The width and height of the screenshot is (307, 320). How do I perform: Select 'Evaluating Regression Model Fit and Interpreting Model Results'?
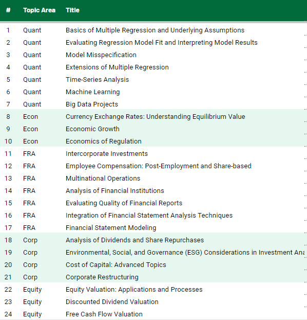pyautogui.click(x=162, y=43)
